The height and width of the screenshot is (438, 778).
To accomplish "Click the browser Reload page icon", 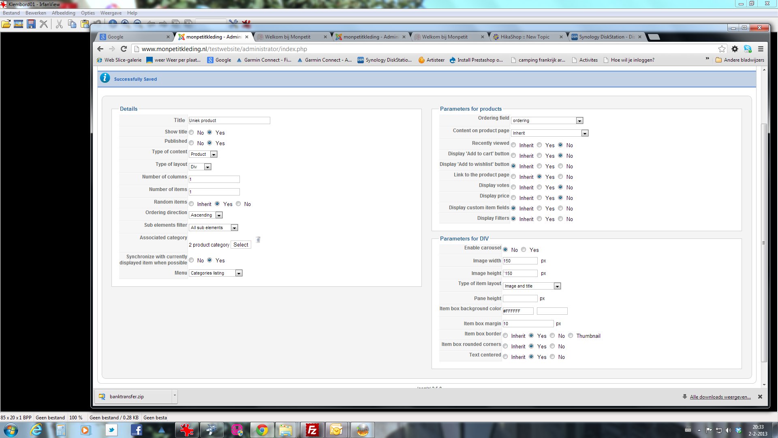I will (x=124, y=49).
